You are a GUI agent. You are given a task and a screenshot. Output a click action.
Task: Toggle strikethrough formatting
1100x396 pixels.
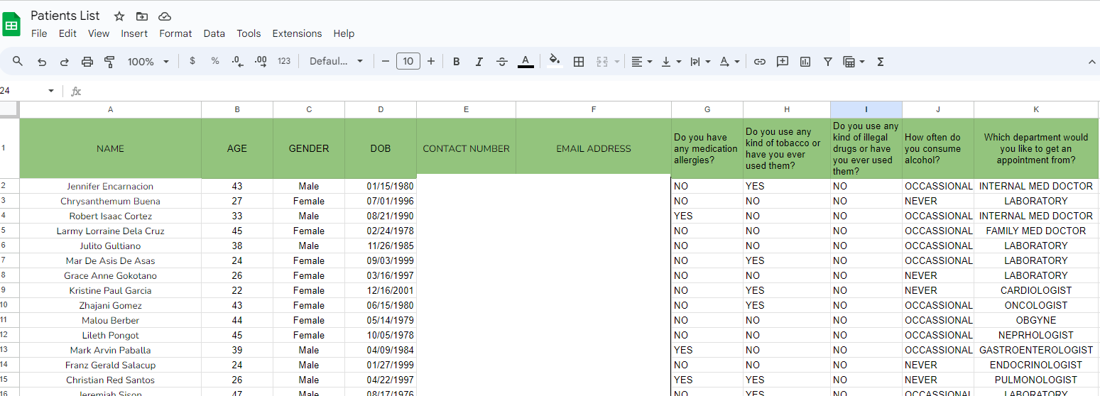point(502,62)
